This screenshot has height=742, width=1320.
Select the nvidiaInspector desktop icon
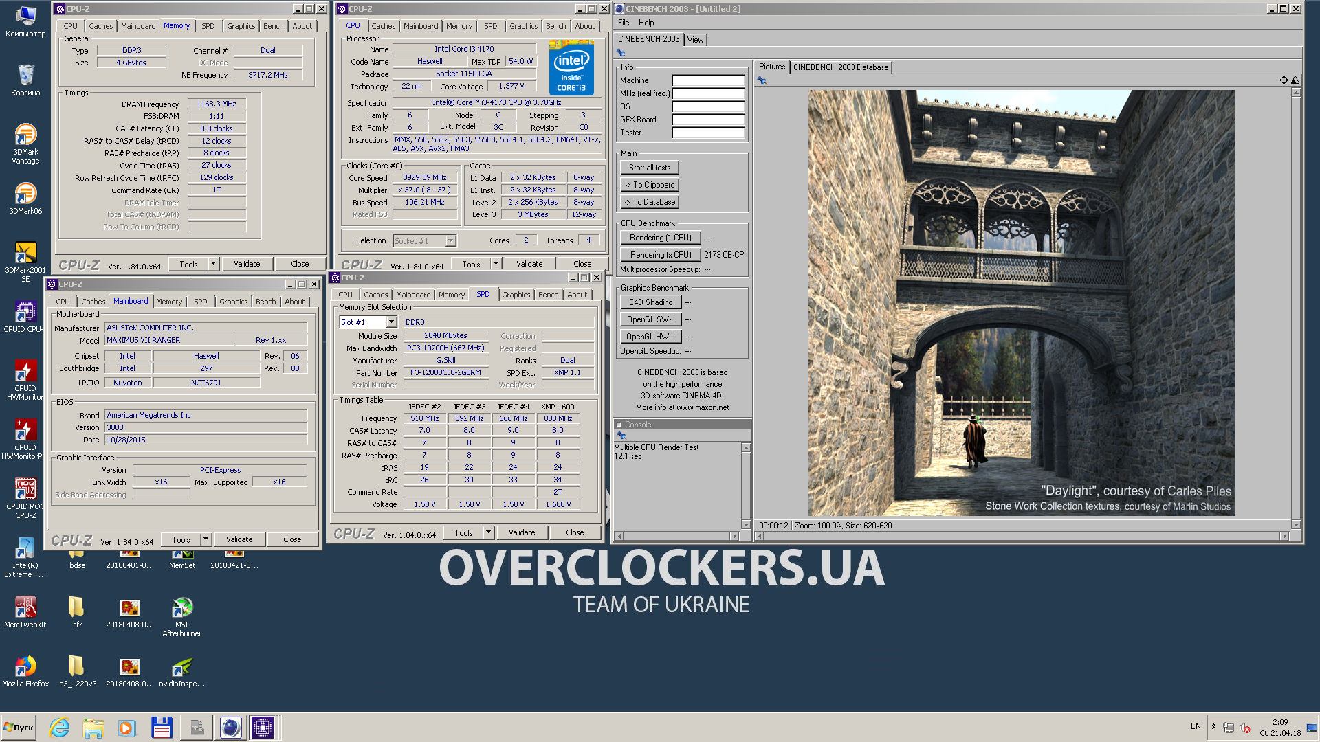pos(181,671)
